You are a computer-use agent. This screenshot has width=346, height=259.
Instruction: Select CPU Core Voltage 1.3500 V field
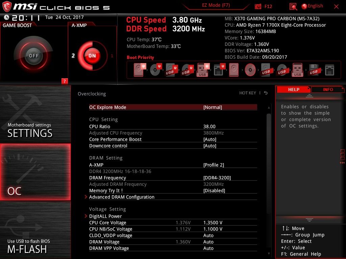(173, 223)
